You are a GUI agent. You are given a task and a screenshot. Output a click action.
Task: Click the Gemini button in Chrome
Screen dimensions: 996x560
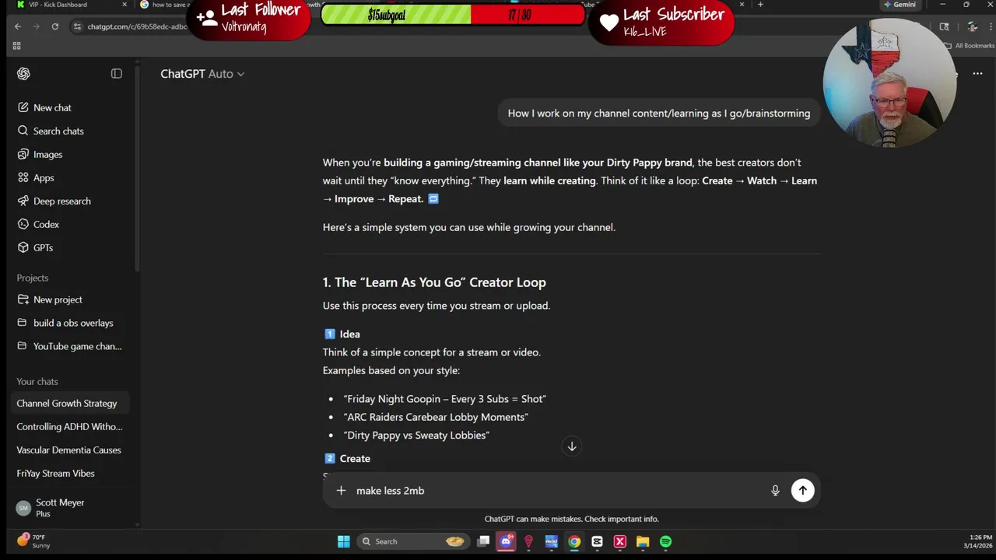pyautogui.click(x=900, y=5)
